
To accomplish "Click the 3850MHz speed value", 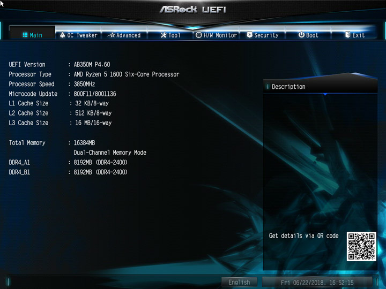I will click(x=84, y=84).
